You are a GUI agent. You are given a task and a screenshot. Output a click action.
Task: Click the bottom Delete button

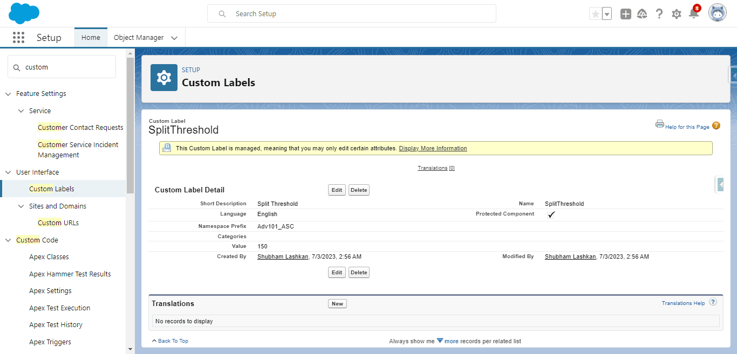point(359,272)
